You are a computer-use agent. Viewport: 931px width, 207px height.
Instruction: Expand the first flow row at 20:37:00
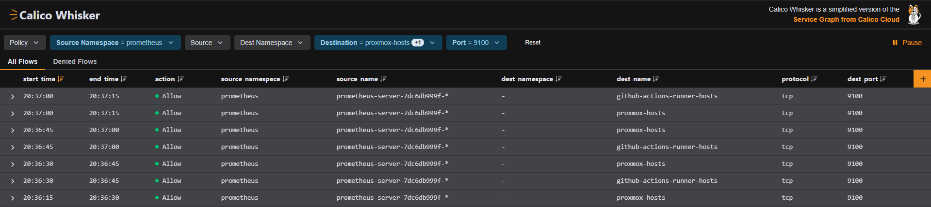click(x=13, y=97)
